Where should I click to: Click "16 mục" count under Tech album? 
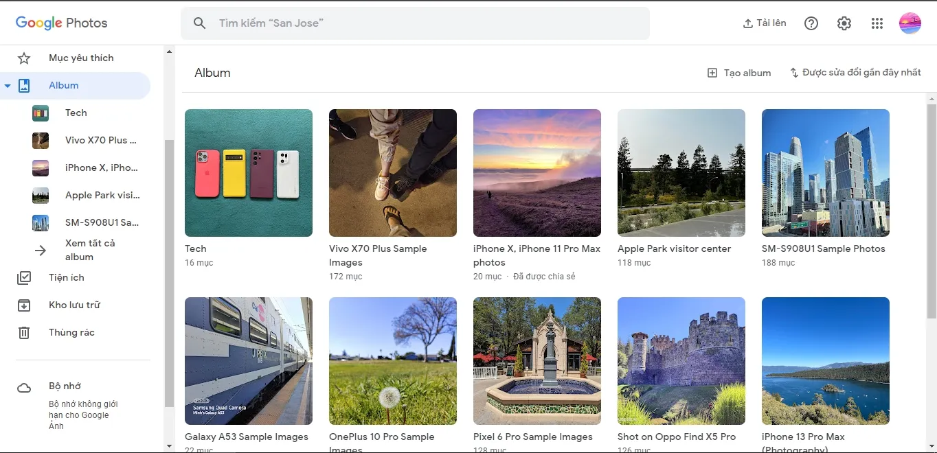click(199, 263)
